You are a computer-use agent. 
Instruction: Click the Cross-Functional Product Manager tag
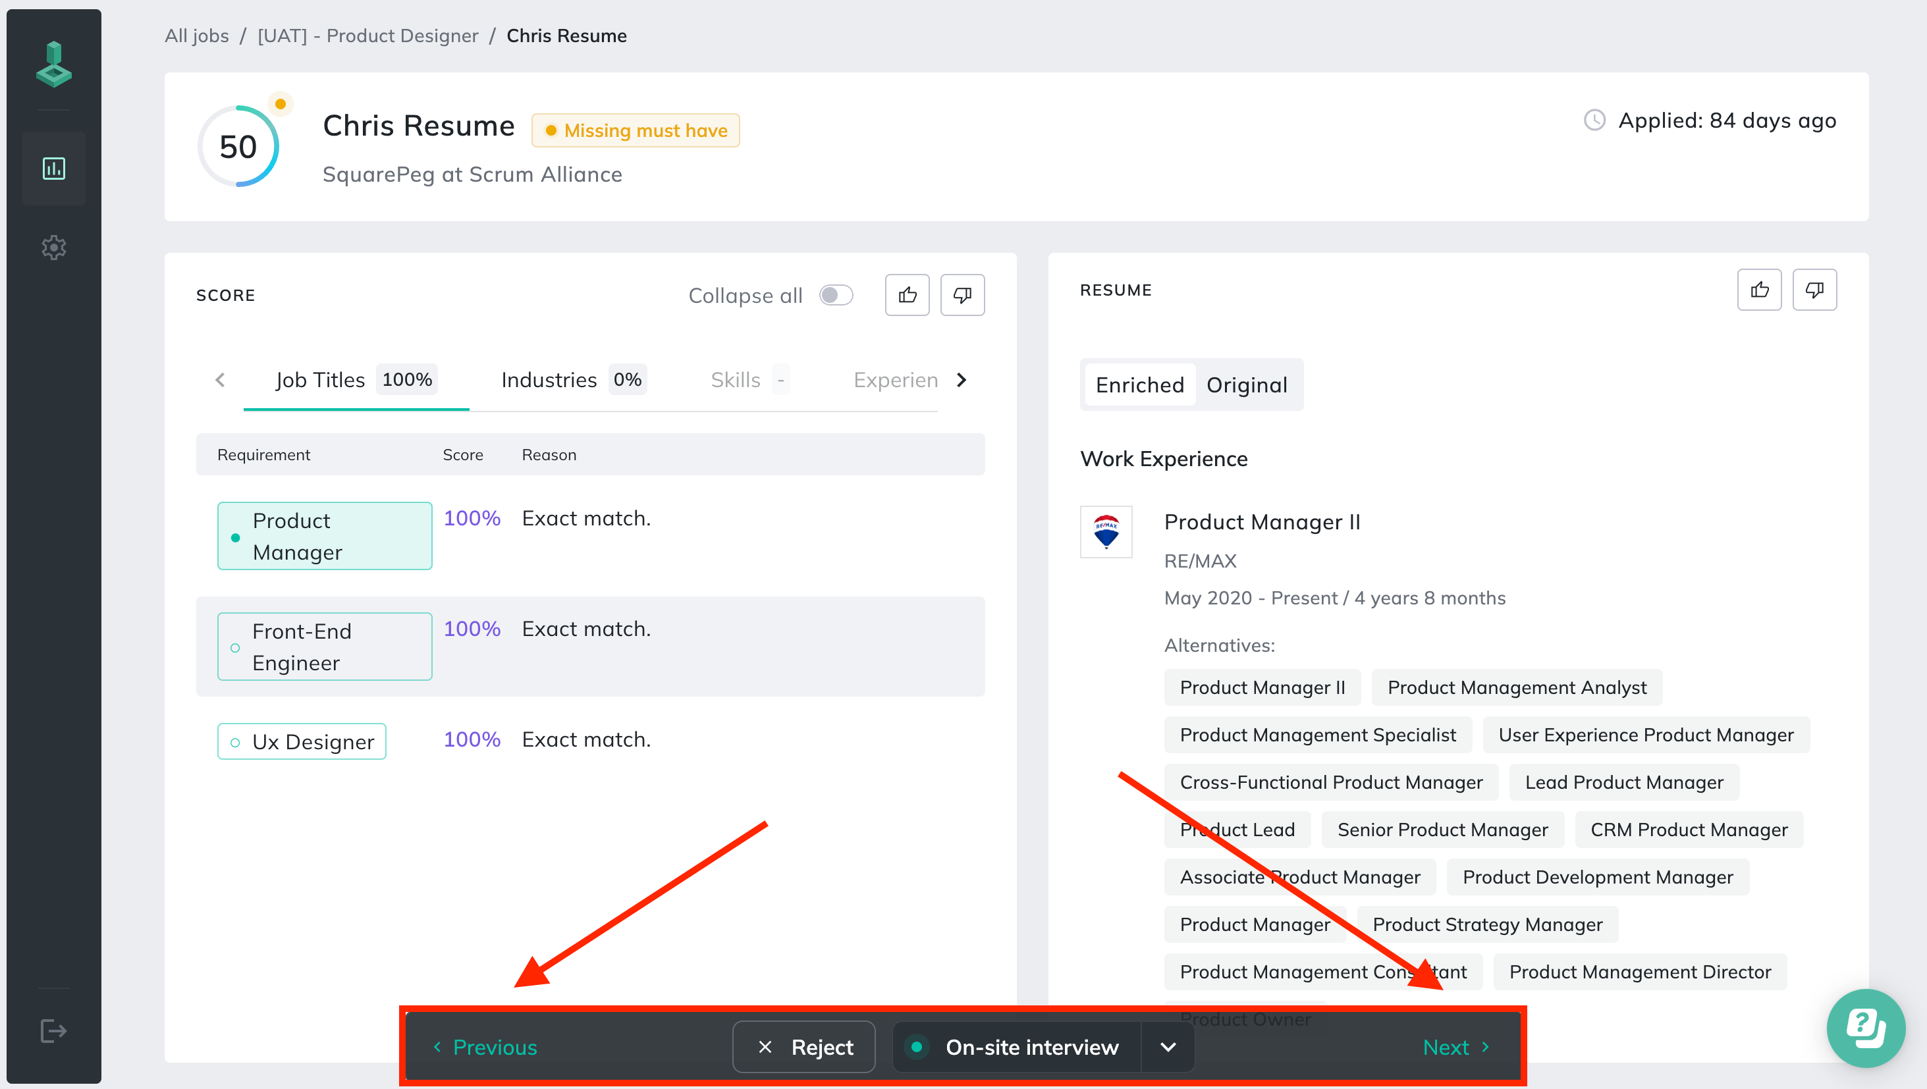1331,782
